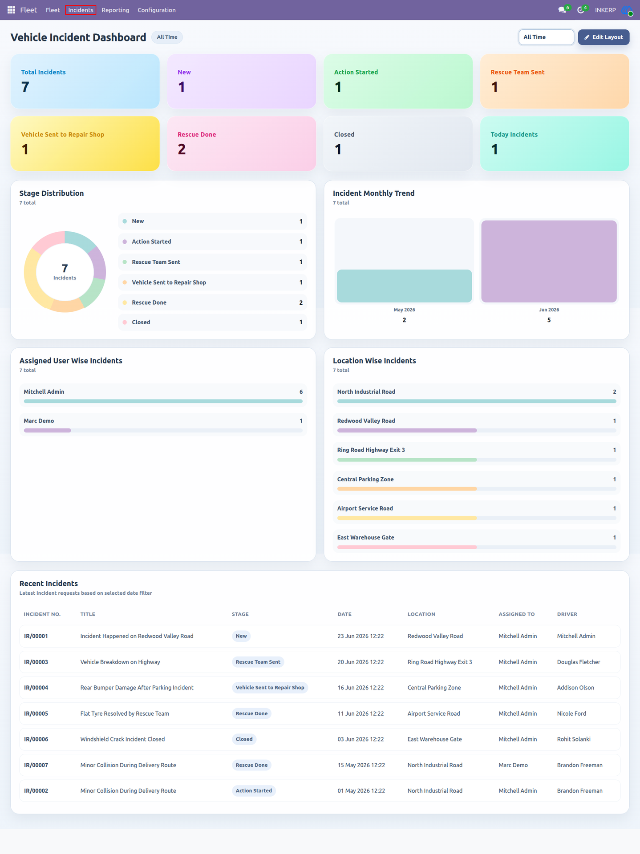Open the Fleet menu item

[53, 10]
